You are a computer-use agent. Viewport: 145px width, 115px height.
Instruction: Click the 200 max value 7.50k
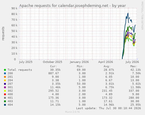coord(137,73)
